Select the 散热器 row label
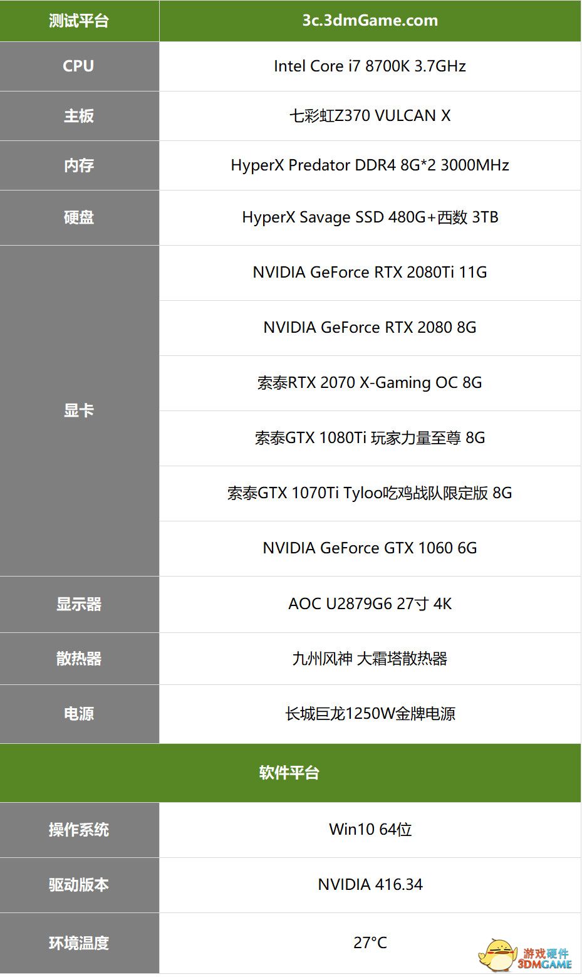Screen dimensions: 582x977 (80, 659)
